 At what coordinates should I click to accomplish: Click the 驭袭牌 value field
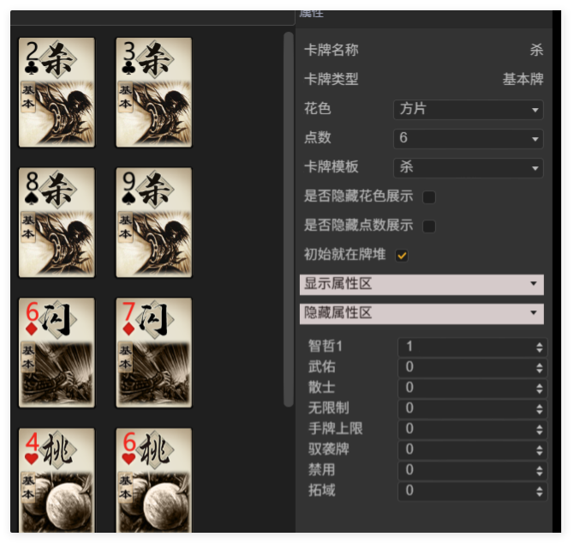(x=472, y=449)
